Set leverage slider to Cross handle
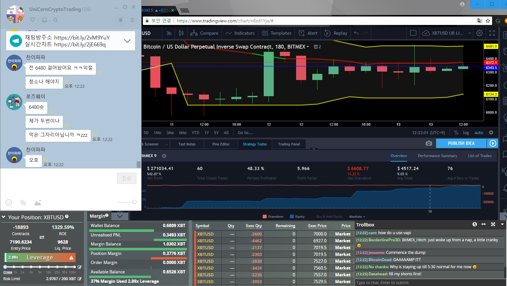 point(5,267)
